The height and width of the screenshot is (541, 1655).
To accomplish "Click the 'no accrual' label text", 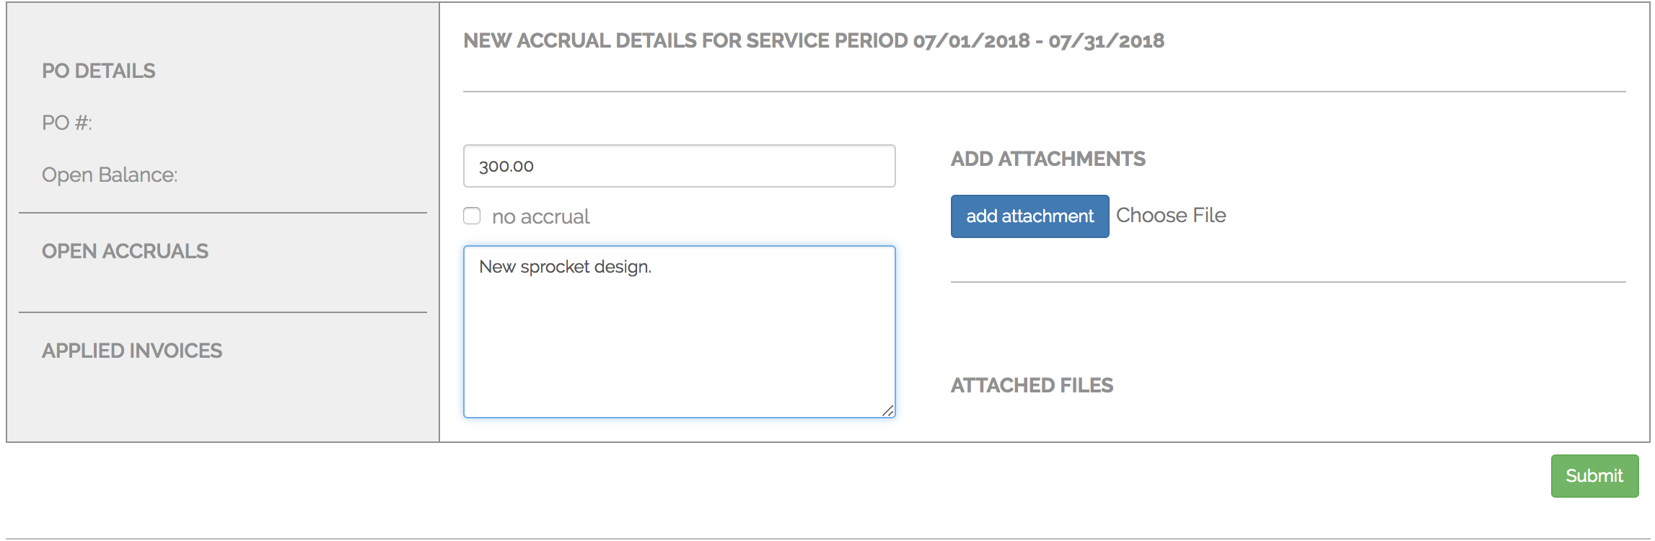I will click(x=540, y=216).
